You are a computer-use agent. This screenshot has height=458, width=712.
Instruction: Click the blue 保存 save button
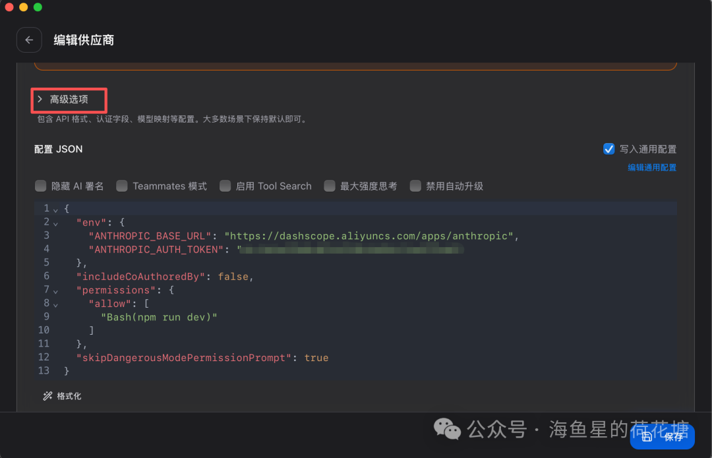coord(662,437)
